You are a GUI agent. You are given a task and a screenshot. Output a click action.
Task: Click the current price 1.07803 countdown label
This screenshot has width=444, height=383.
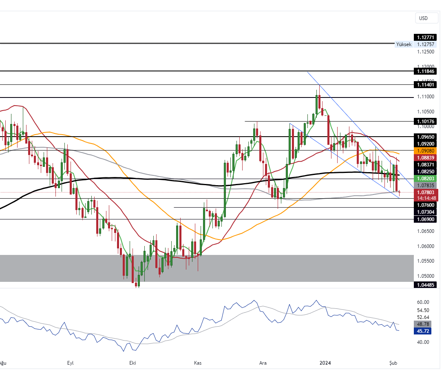425,195
